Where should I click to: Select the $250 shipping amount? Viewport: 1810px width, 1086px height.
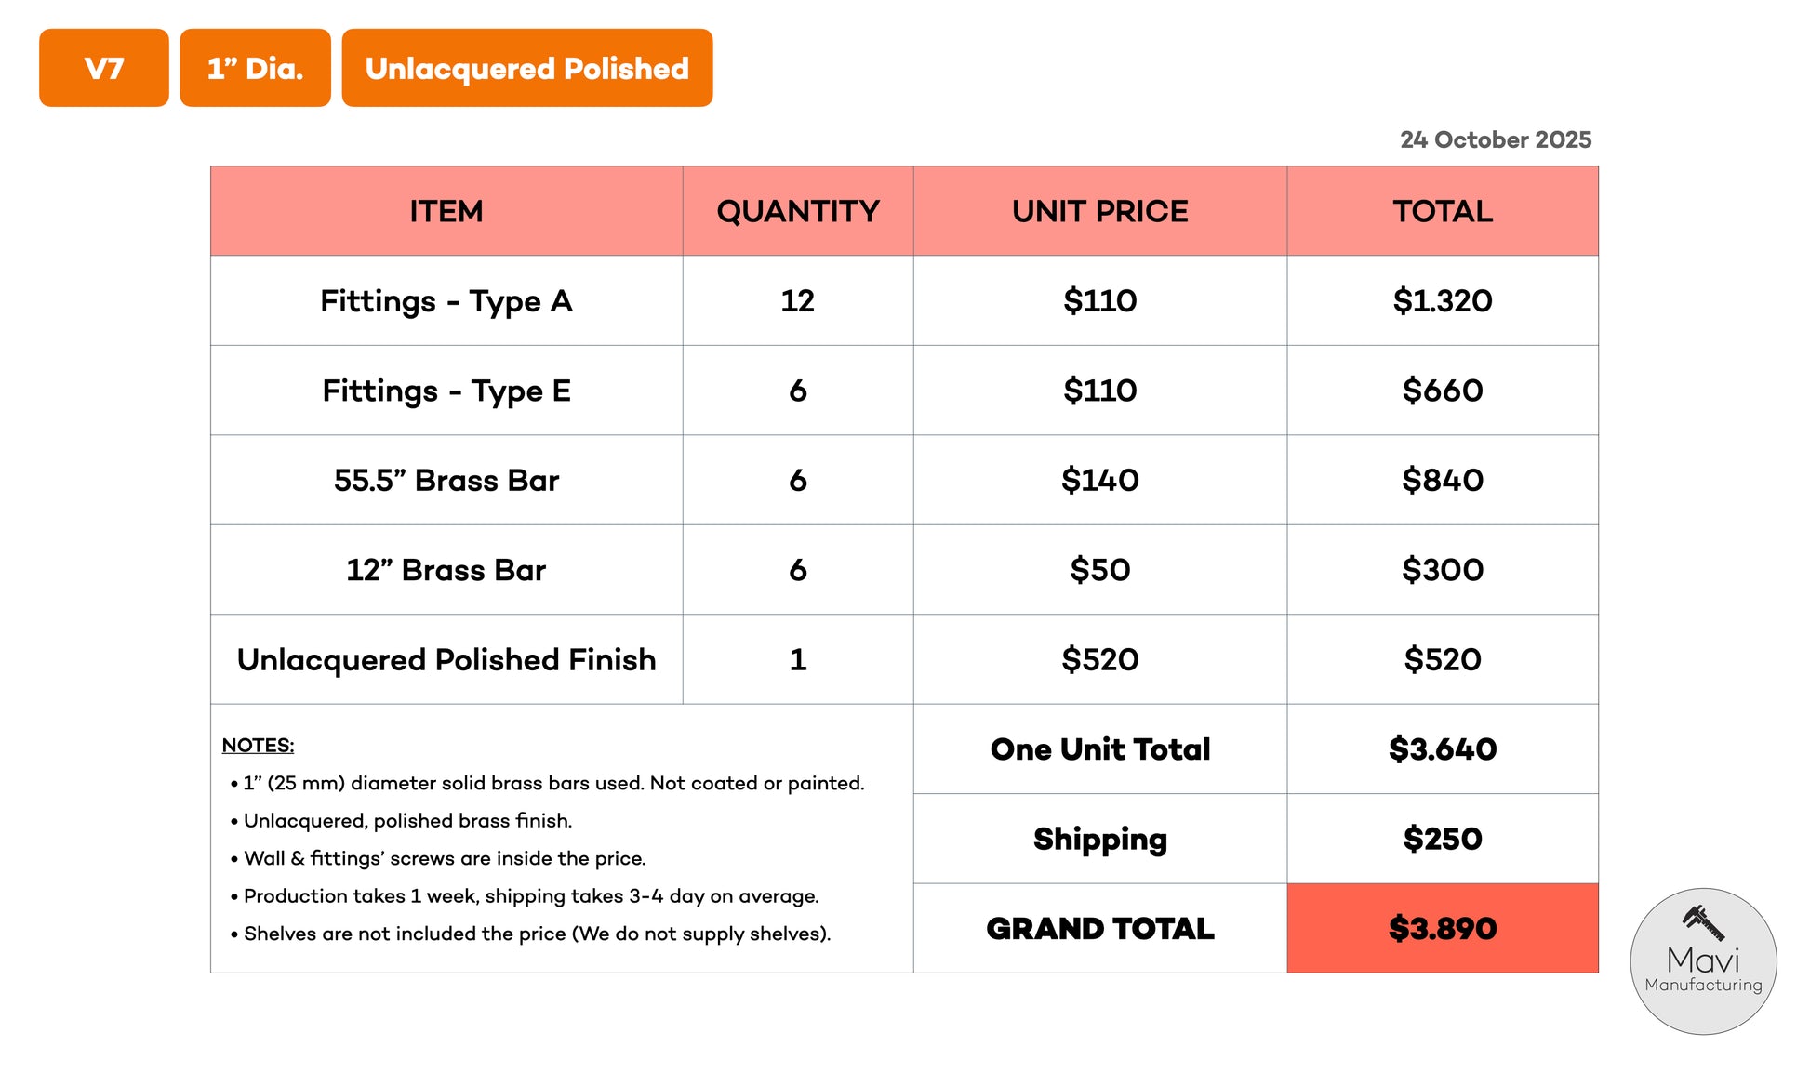click(1442, 839)
